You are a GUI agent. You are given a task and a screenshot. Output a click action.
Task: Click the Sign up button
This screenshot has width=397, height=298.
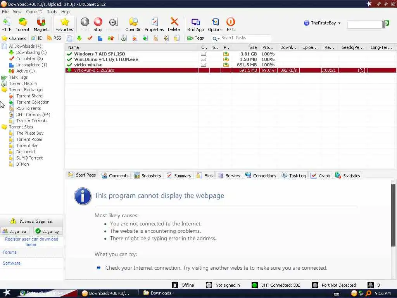point(47,231)
